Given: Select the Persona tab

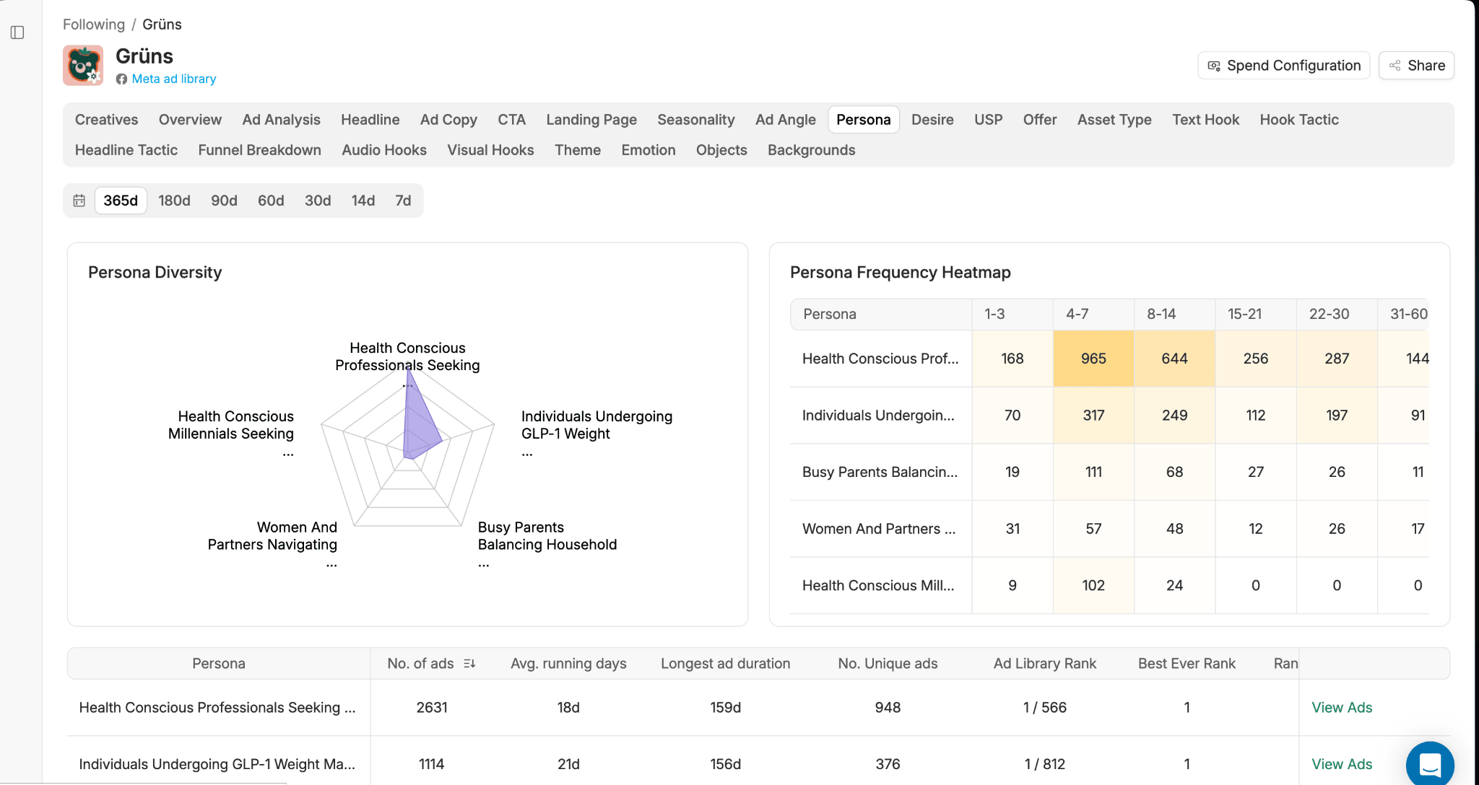Looking at the screenshot, I should [864, 120].
